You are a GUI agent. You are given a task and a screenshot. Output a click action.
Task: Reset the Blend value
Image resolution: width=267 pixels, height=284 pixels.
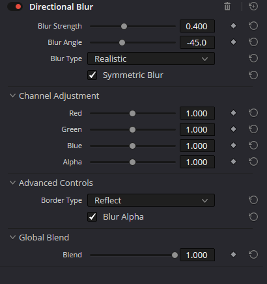(253, 255)
